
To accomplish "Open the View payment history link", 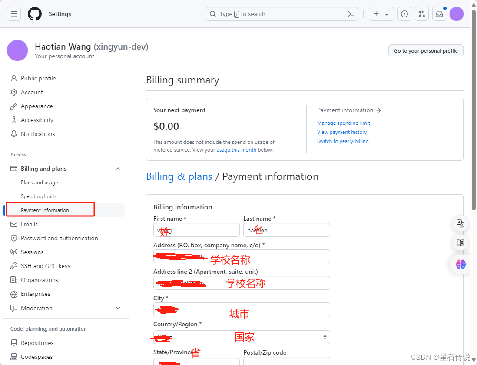I will coord(341,132).
